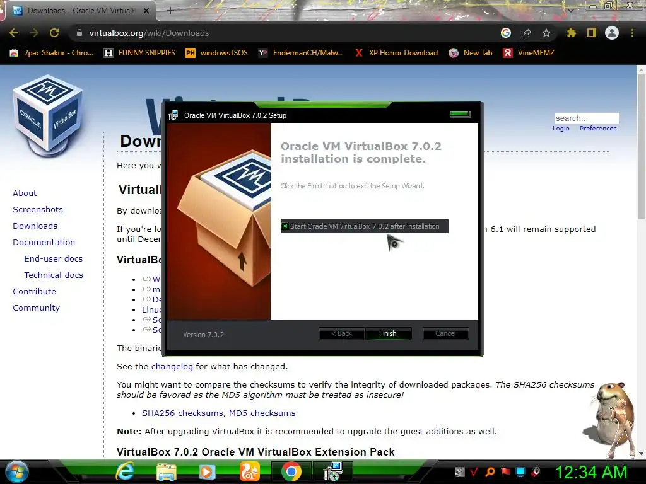Click the Back button in setup
Viewport: 646px width, 484px height.
341,333
